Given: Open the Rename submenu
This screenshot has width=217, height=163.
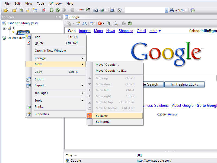Looking at the screenshot, I should [x=56, y=58].
